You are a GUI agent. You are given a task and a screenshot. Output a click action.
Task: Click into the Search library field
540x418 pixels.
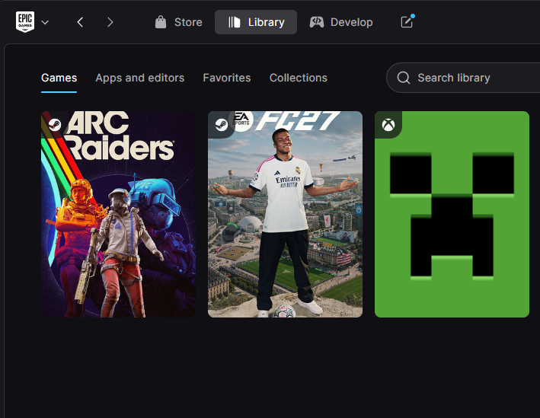[463, 78]
